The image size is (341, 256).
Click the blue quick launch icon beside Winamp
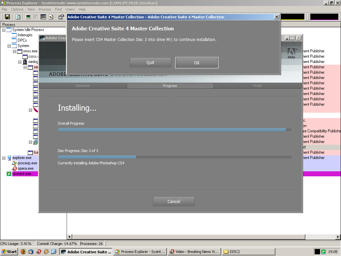click(x=54, y=252)
